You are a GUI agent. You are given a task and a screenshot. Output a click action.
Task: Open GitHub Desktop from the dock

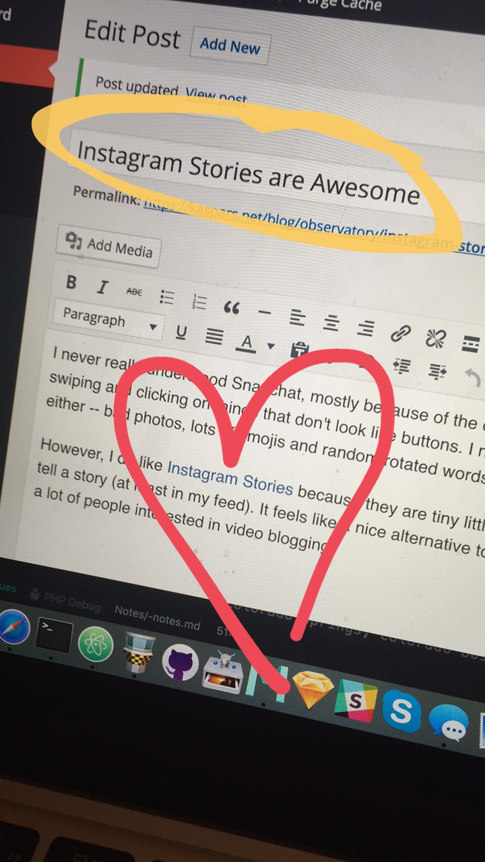(x=180, y=662)
